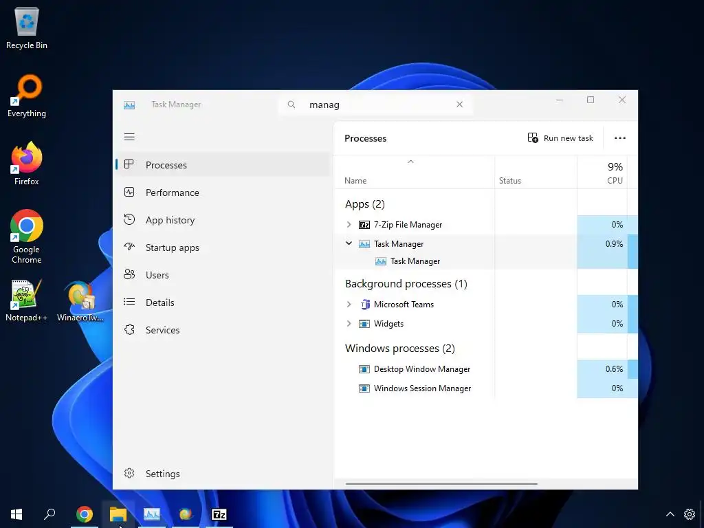Select the Widgets process row
This screenshot has height=528, width=704.
click(x=486, y=324)
